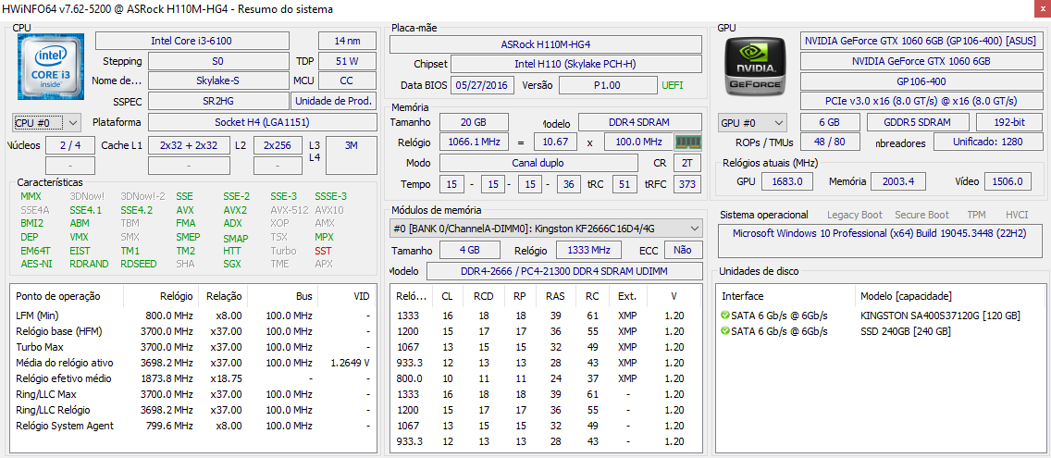Click the red SST feature label
Image resolution: width=1051 pixels, height=458 pixels.
[x=324, y=250]
